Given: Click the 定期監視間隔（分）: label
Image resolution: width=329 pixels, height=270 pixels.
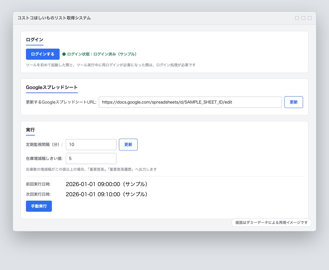Looking at the screenshot, I should tap(44, 144).
